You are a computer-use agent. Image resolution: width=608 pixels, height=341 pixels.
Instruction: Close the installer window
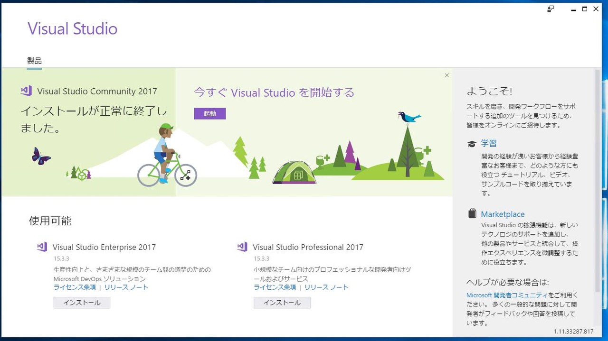596,9
